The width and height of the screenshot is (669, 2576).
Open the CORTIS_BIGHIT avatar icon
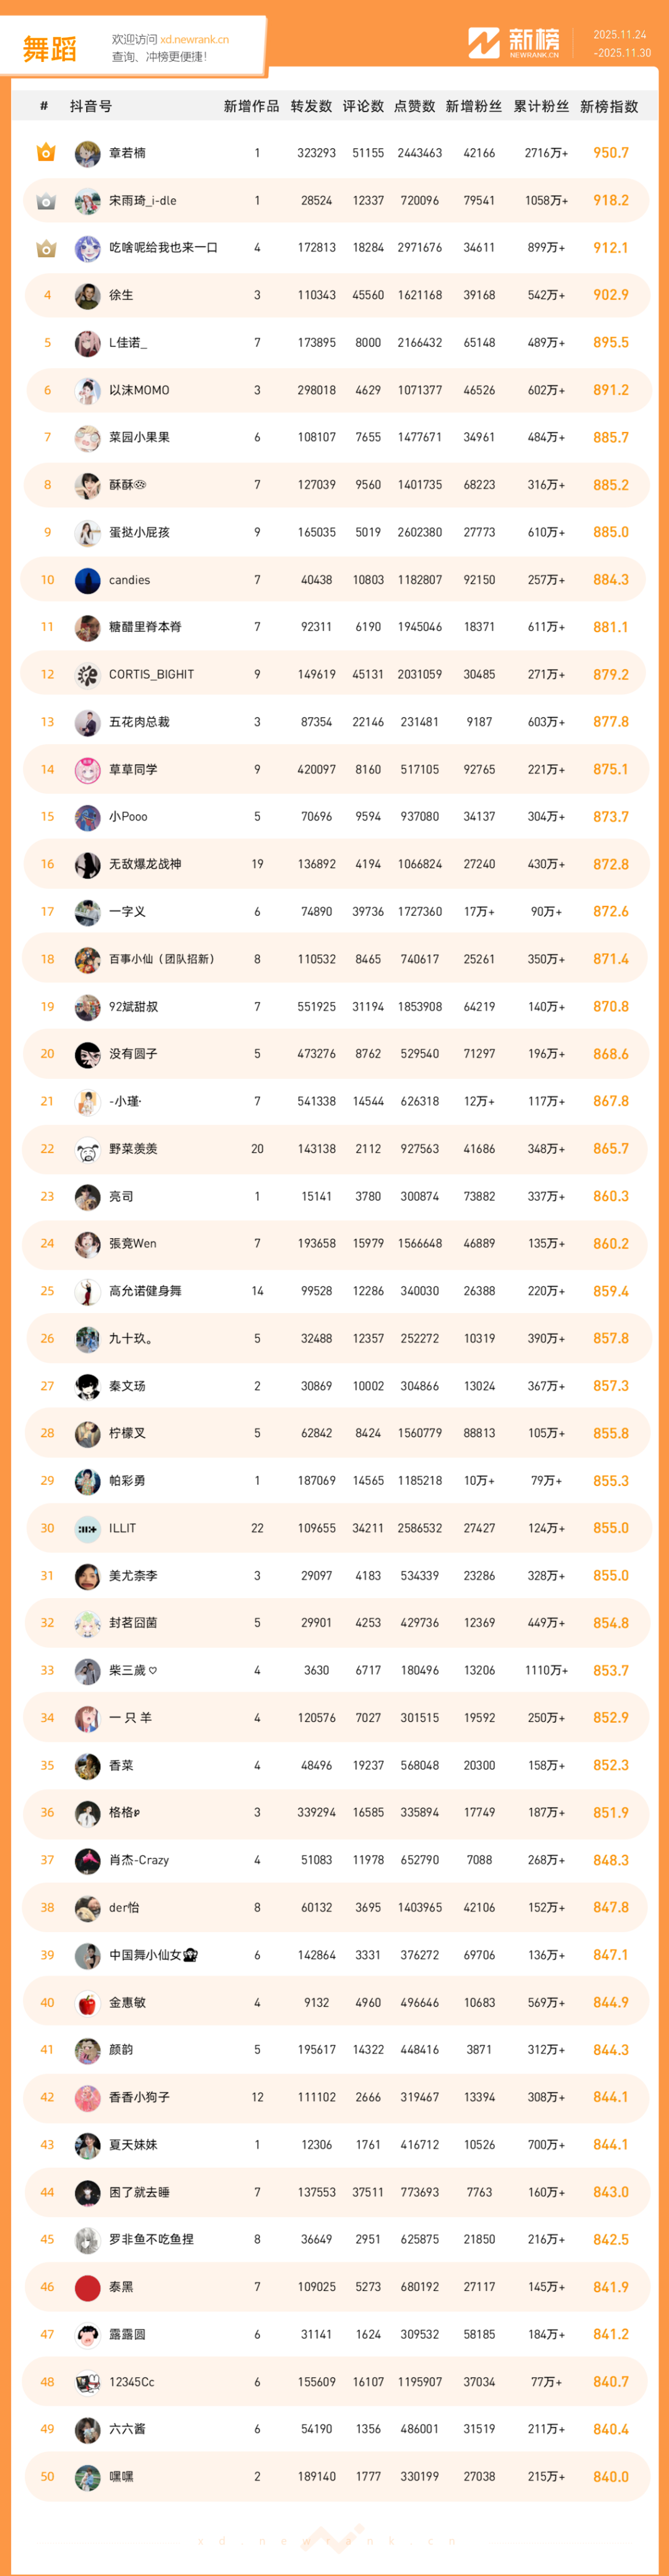tap(88, 675)
